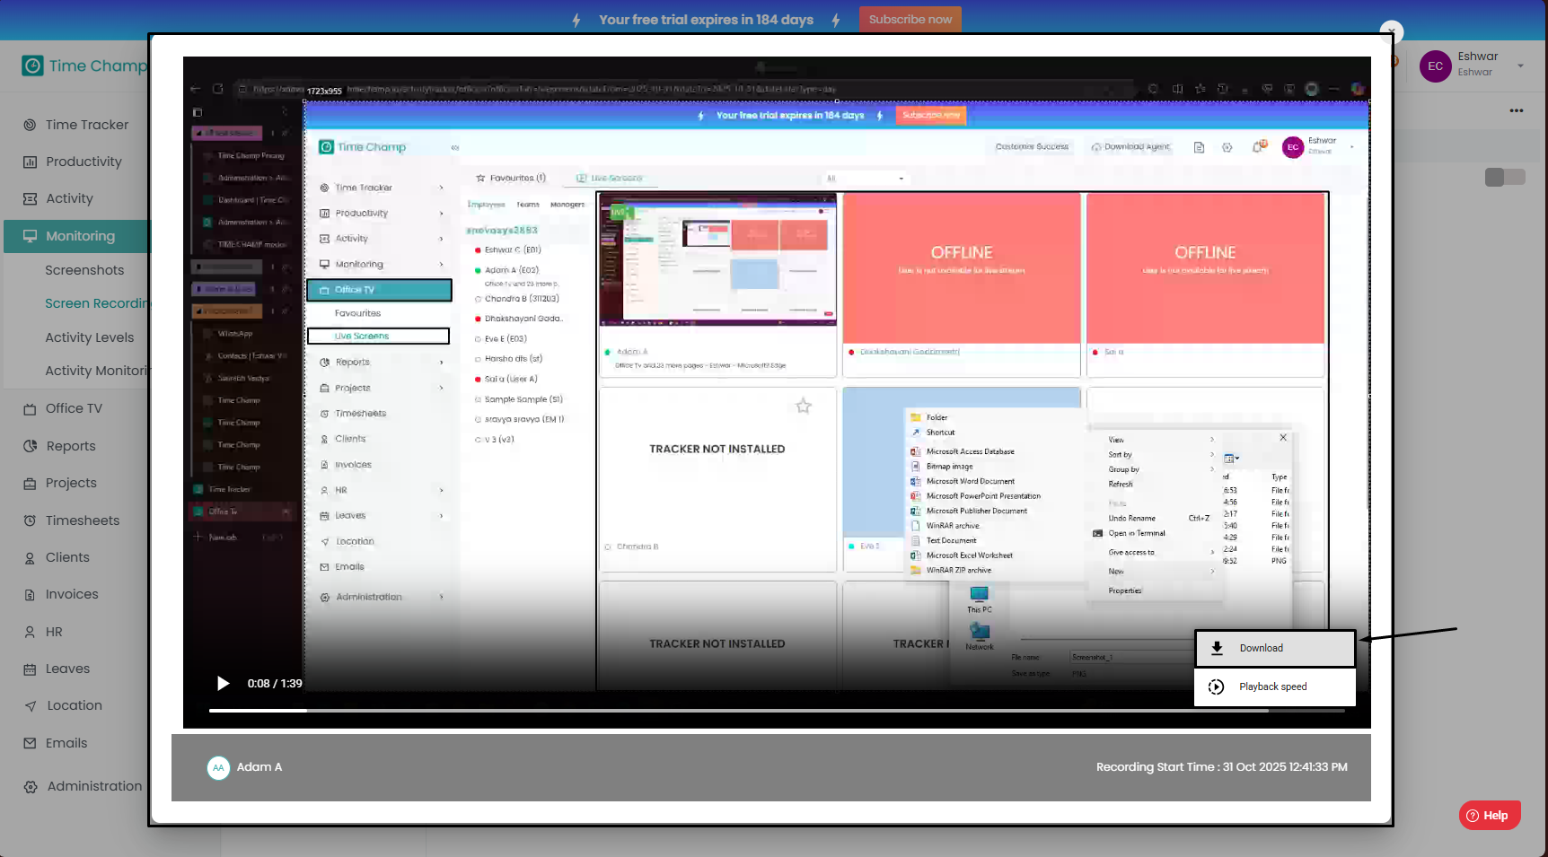
Task: Open Projects via its sidebar icon
Action: click(x=30, y=483)
